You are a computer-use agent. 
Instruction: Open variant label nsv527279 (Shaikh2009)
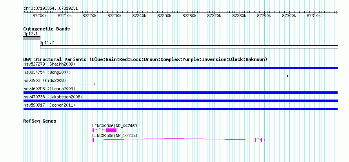[49, 64]
